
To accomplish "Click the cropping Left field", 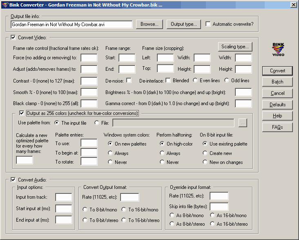I will [165, 58].
